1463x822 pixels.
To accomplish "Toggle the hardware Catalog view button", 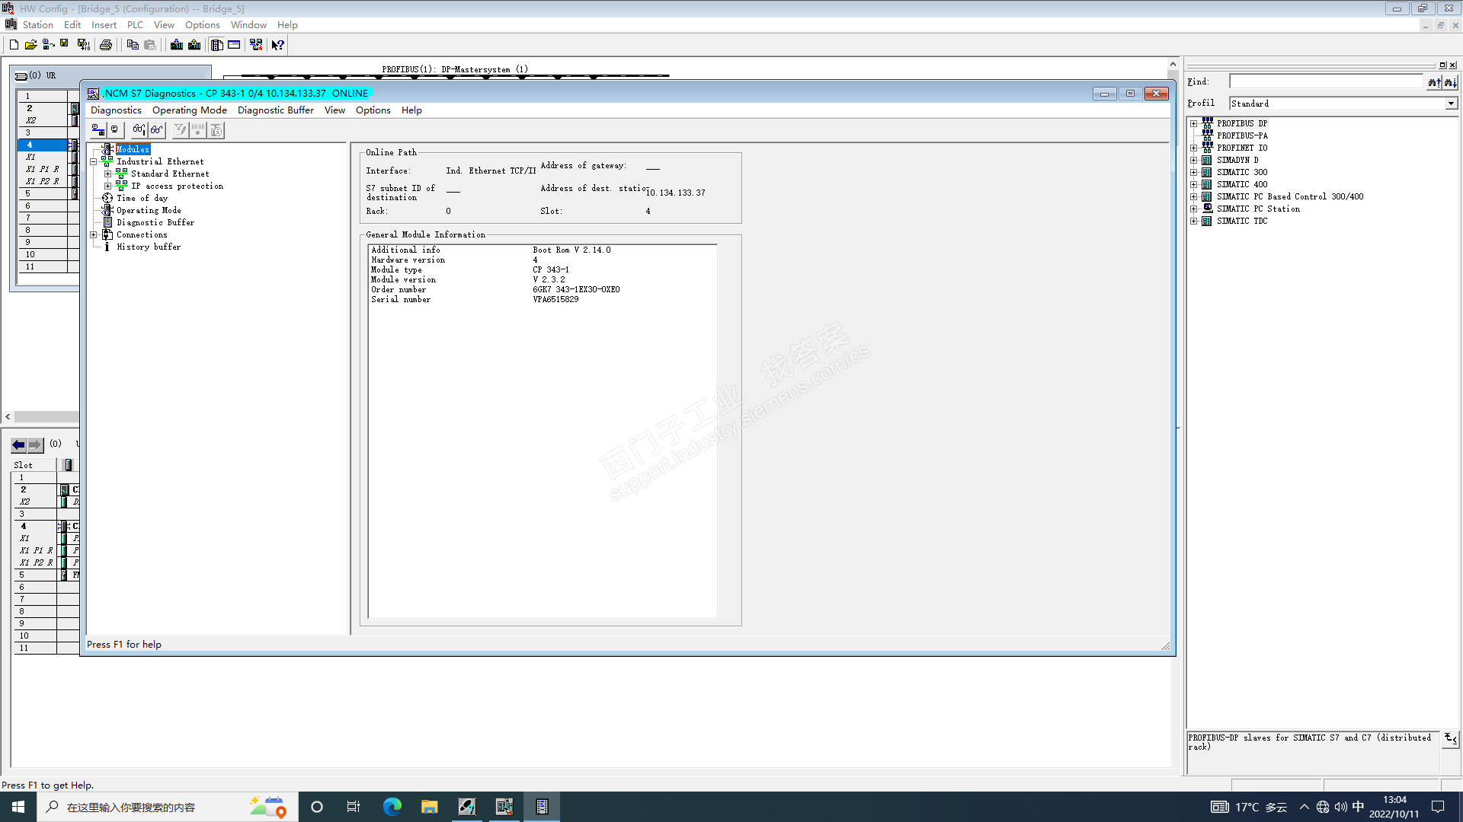I will 216,45.
